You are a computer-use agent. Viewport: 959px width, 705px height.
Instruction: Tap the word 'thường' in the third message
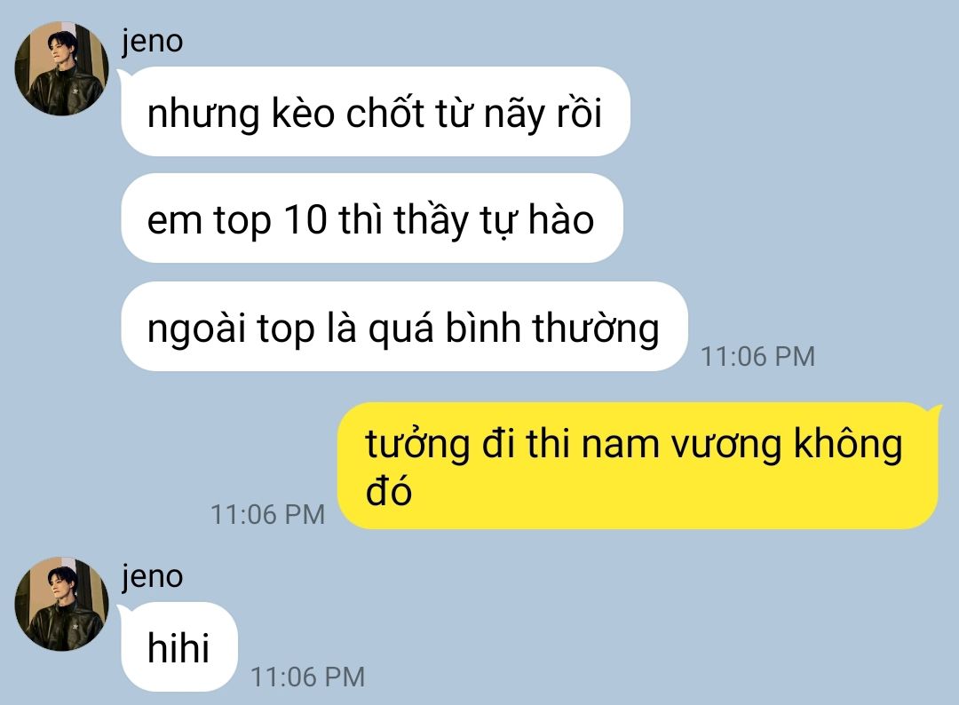(x=596, y=328)
